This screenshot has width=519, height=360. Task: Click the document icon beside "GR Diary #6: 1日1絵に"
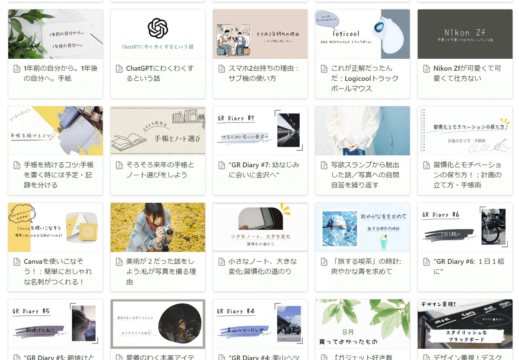[x=426, y=262]
